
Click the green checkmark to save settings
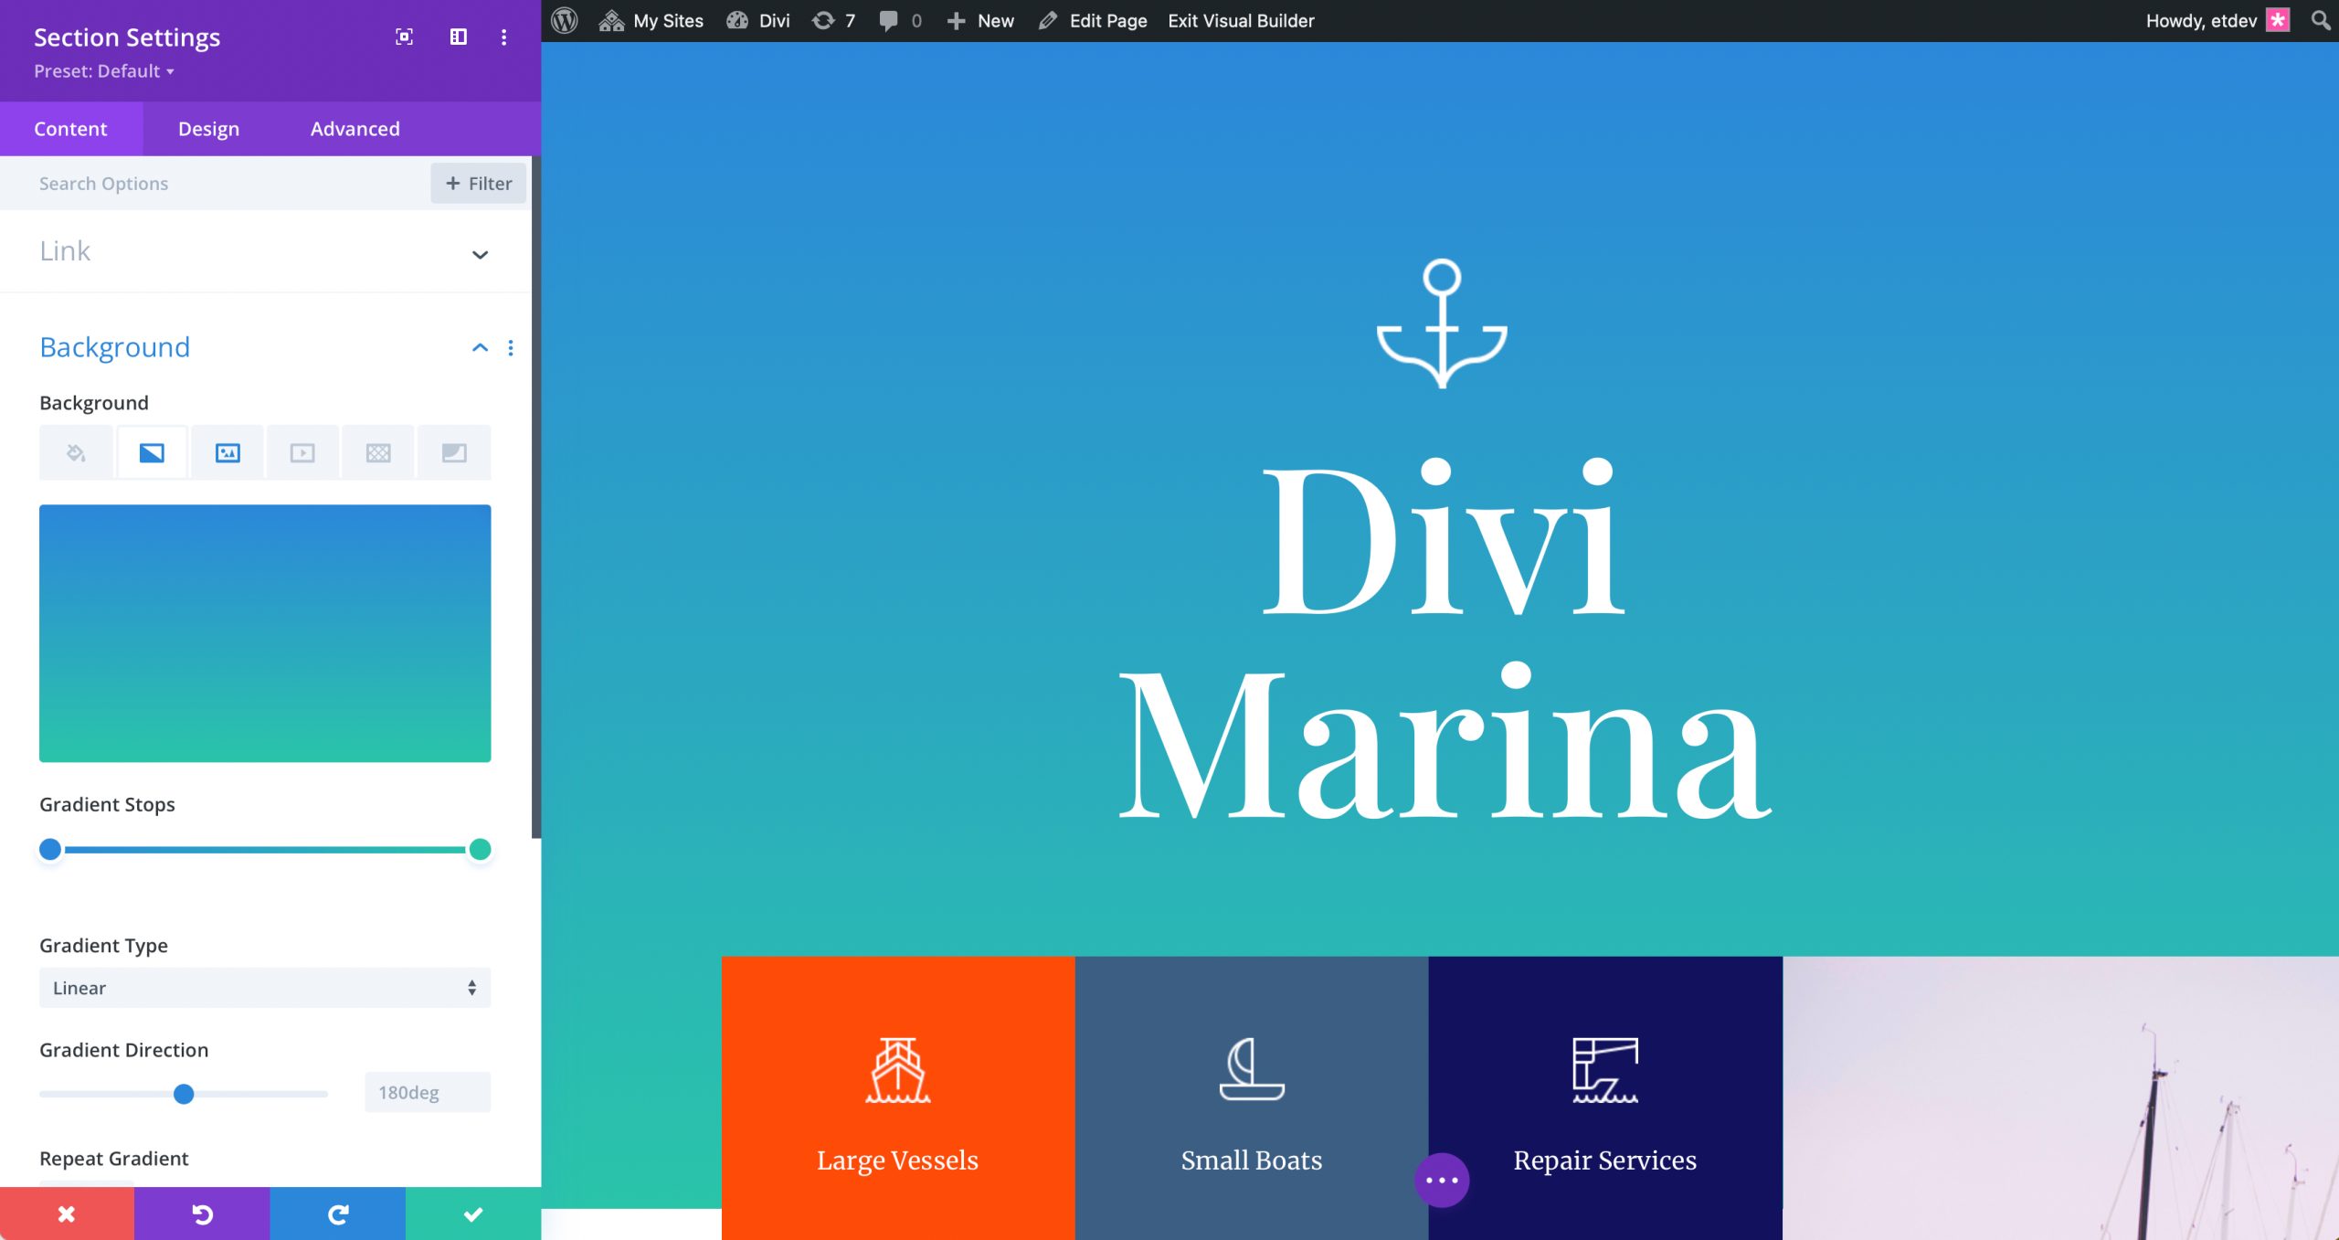pos(471,1214)
